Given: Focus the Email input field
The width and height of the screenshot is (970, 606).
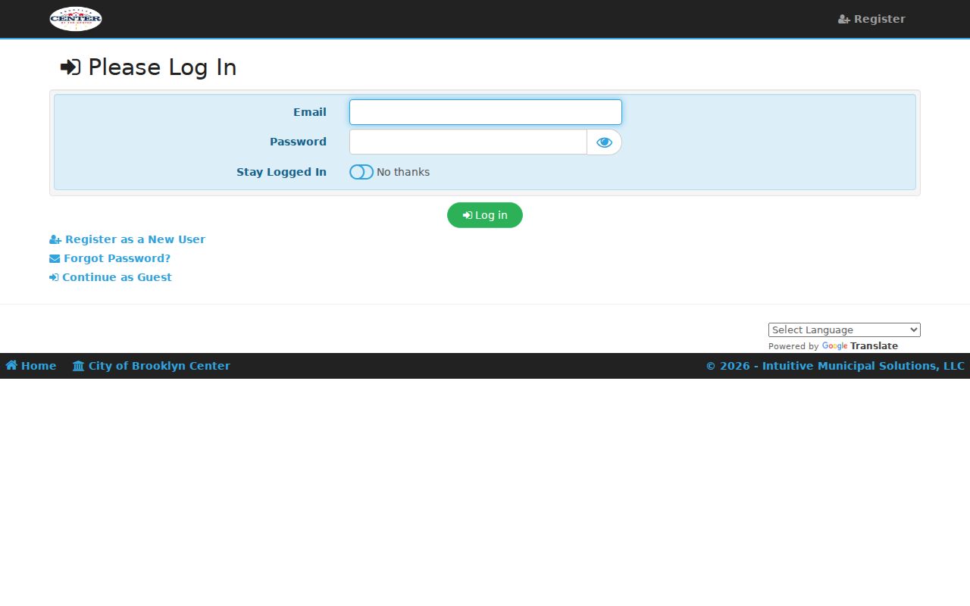Looking at the screenshot, I should [x=486, y=112].
